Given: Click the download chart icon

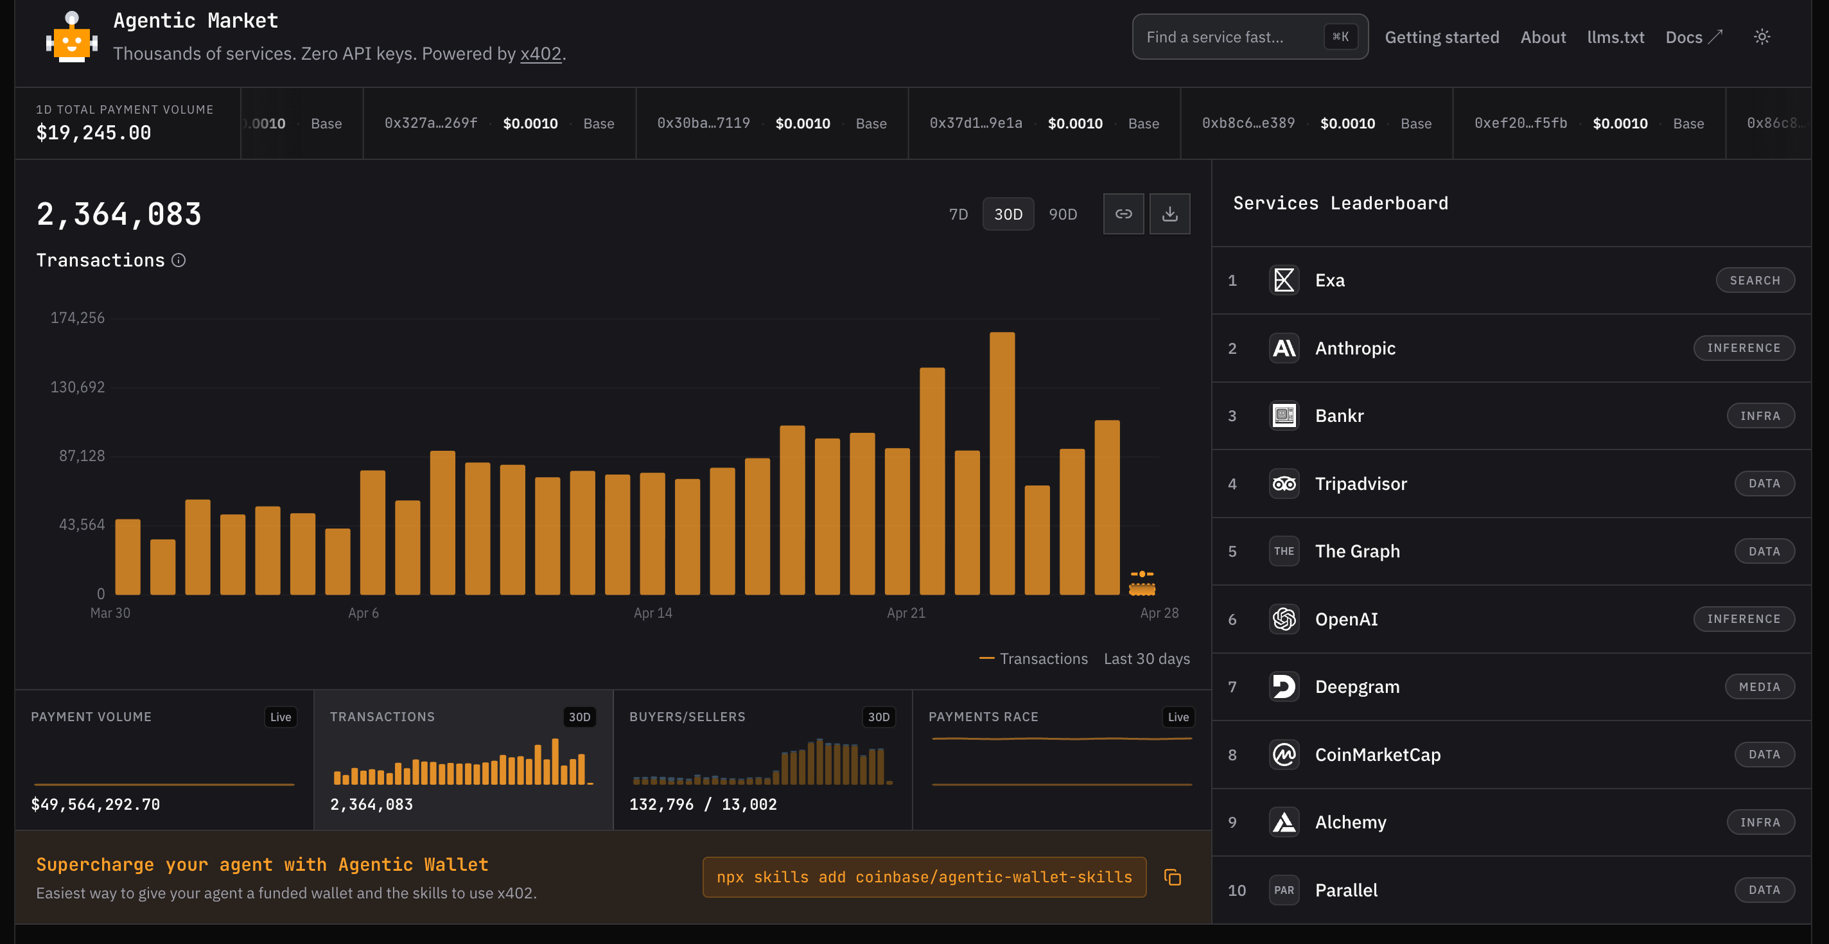Looking at the screenshot, I should 1169,214.
